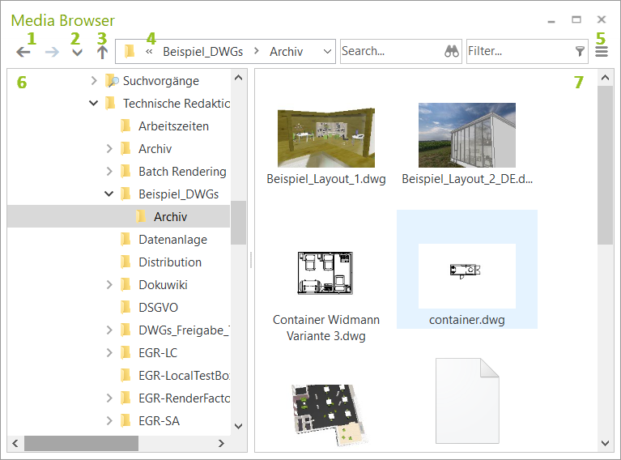Collapse the Beispiel_DWGs folder
Viewport: 621px width, 460px height.
point(109,194)
